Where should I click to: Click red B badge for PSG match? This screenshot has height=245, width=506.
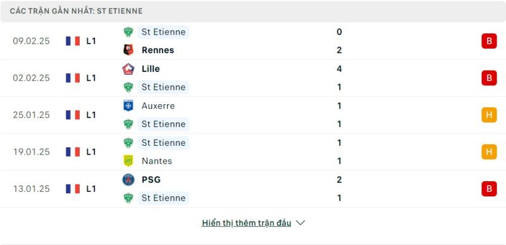click(489, 189)
